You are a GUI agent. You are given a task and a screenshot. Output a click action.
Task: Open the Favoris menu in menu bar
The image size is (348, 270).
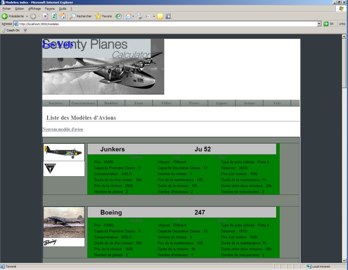tap(50, 8)
